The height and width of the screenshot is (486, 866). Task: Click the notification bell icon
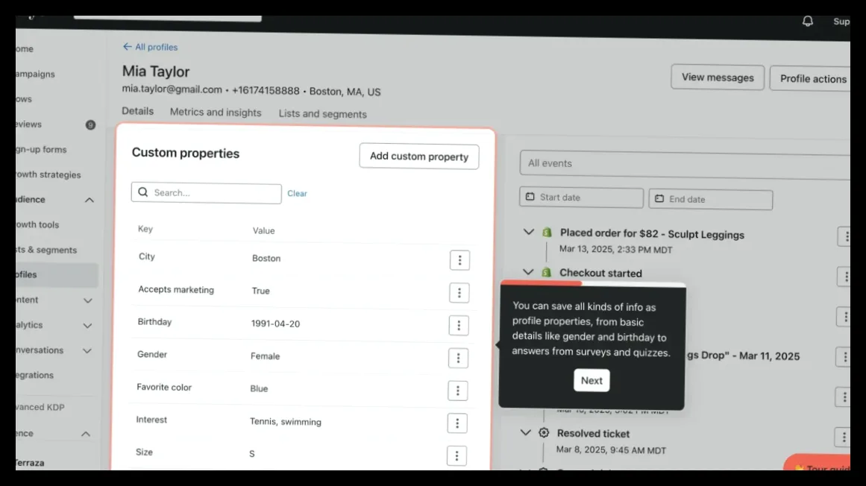(x=808, y=21)
